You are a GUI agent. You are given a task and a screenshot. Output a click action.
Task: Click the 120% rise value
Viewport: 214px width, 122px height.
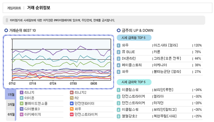coord(198,45)
